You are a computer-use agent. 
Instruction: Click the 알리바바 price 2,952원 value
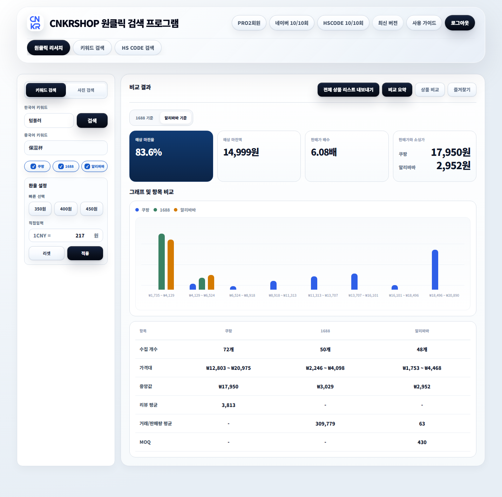pyautogui.click(x=453, y=166)
